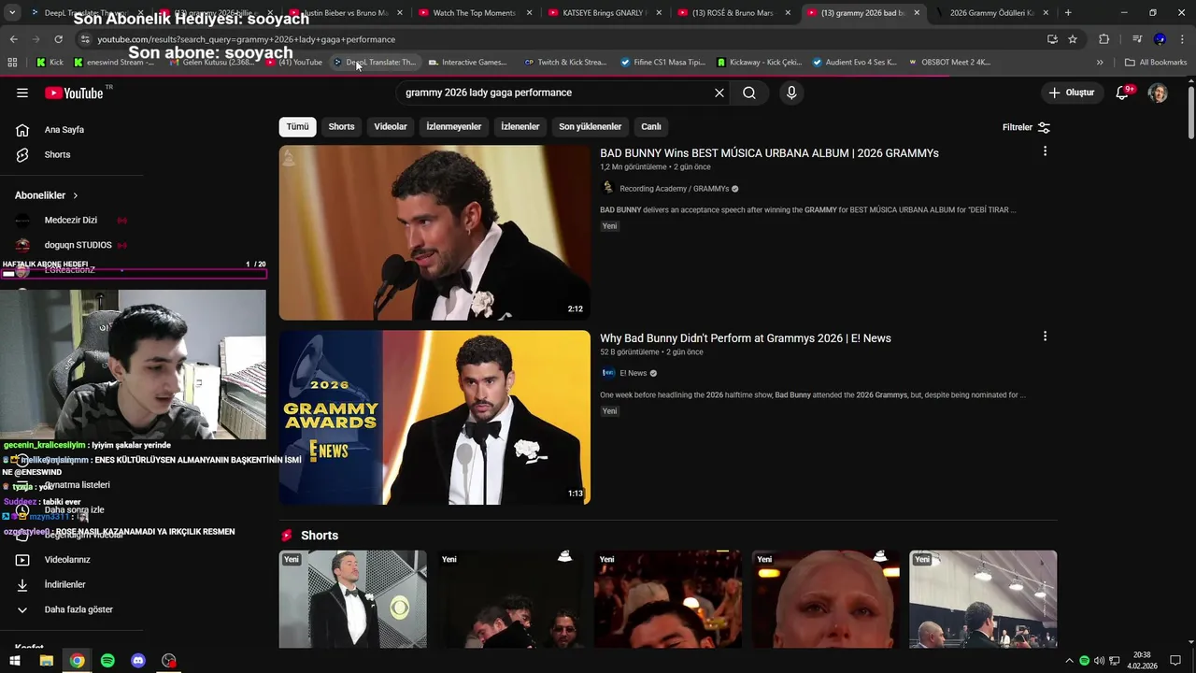Open Spotify from the taskbar

[x=107, y=661]
